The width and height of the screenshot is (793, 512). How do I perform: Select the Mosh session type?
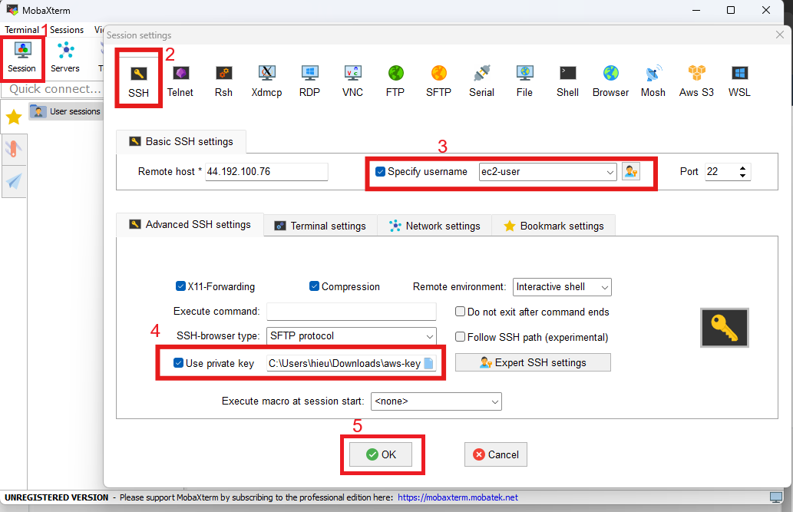(x=653, y=81)
